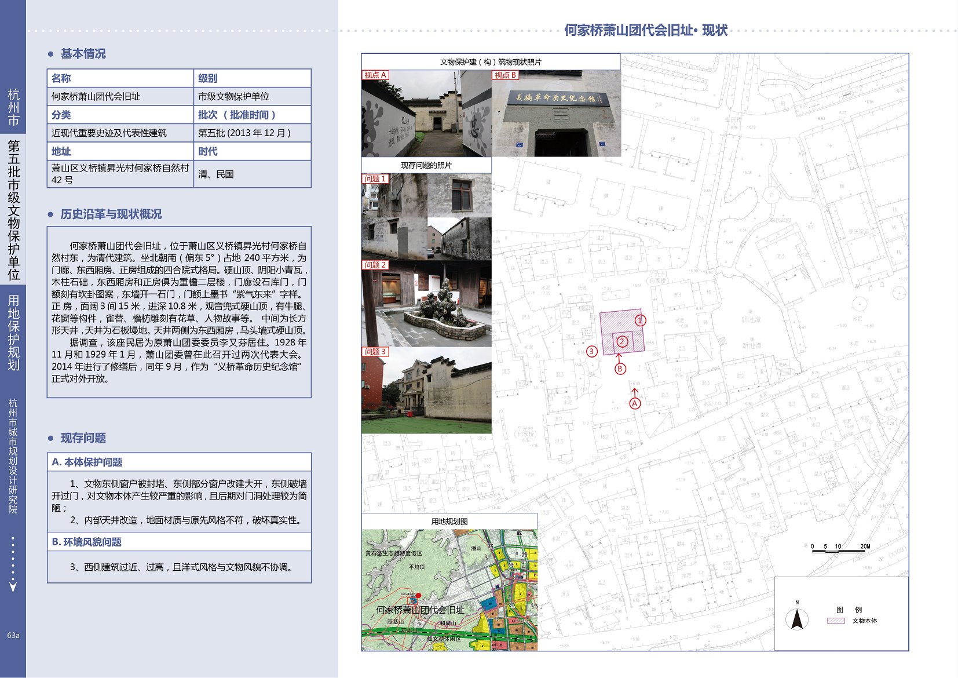Click the 分类 table header cell
The height and width of the screenshot is (678, 958).
[120, 115]
